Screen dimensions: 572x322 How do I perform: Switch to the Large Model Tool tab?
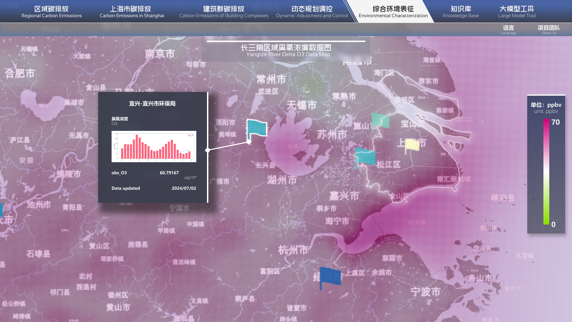point(517,12)
